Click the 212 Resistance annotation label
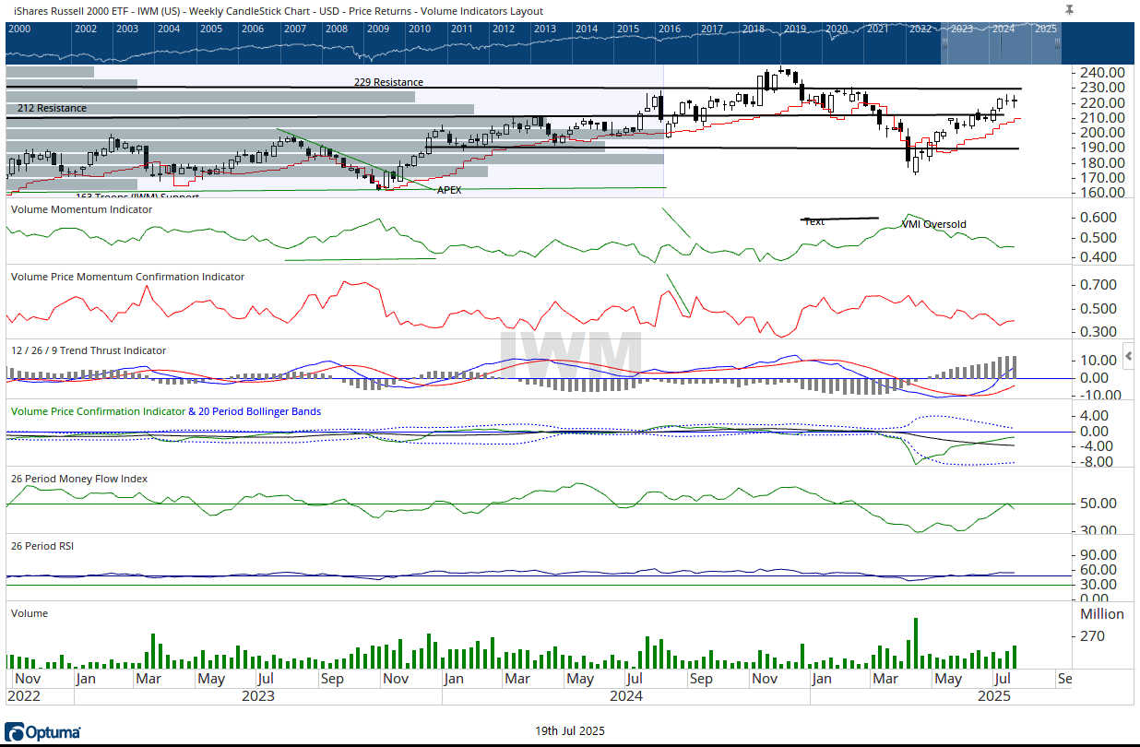 52,108
